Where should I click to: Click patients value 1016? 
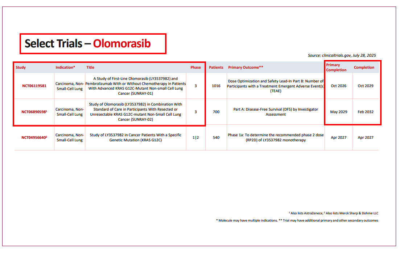[x=216, y=86]
